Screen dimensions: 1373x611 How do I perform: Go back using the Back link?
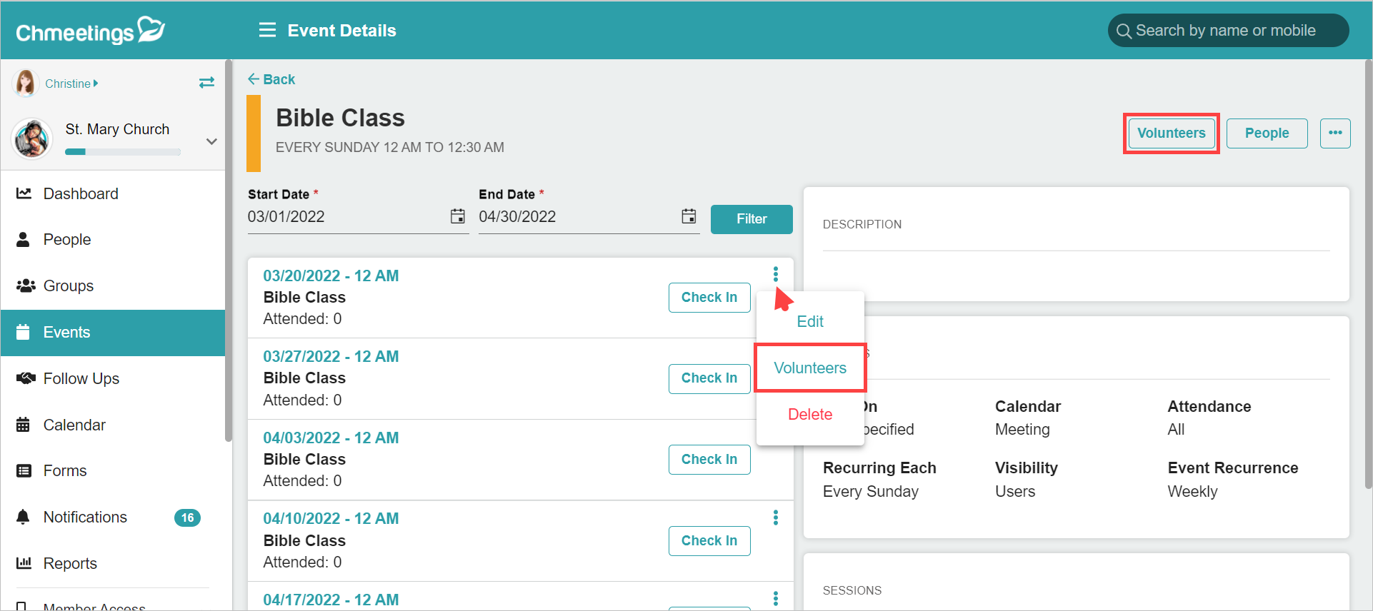[x=271, y=79]
